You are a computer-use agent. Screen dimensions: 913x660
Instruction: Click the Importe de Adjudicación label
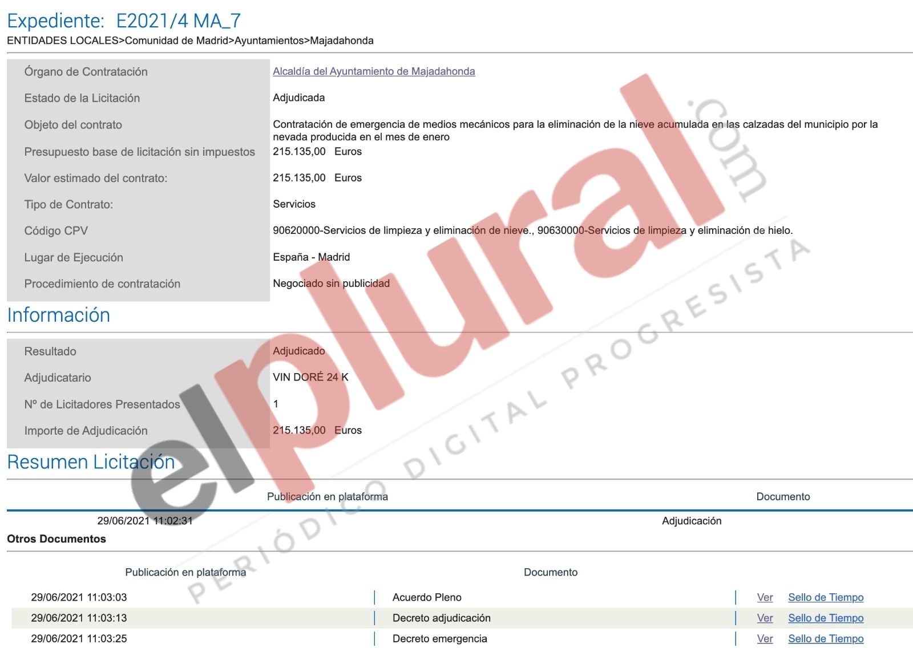point(86,431)
